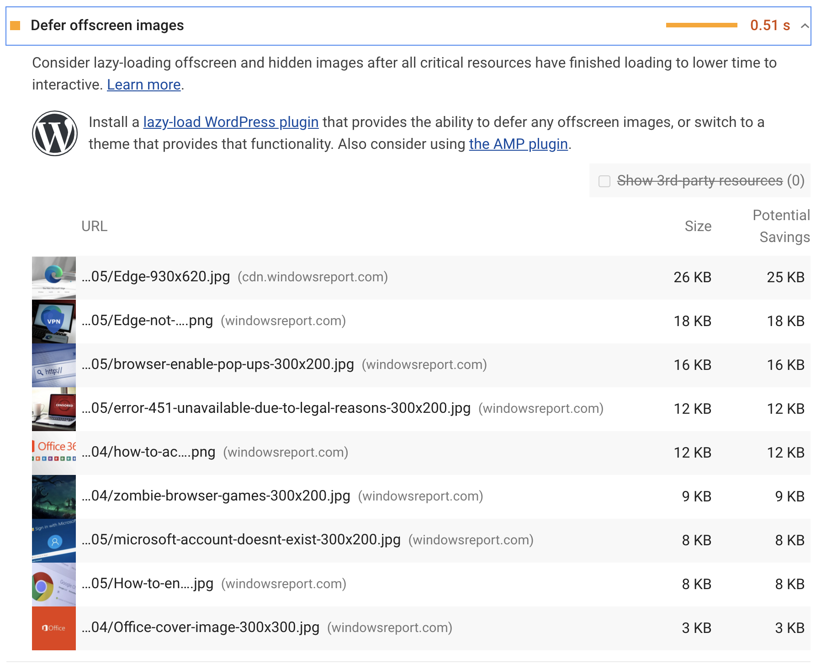Screen dimensions: 816x664
Task: Enable the Show 3rd-party resources checkbox
Action: tap(604, 181)
